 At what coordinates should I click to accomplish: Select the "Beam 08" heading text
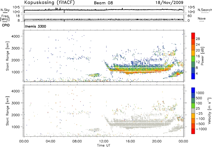tap(103, 3)
